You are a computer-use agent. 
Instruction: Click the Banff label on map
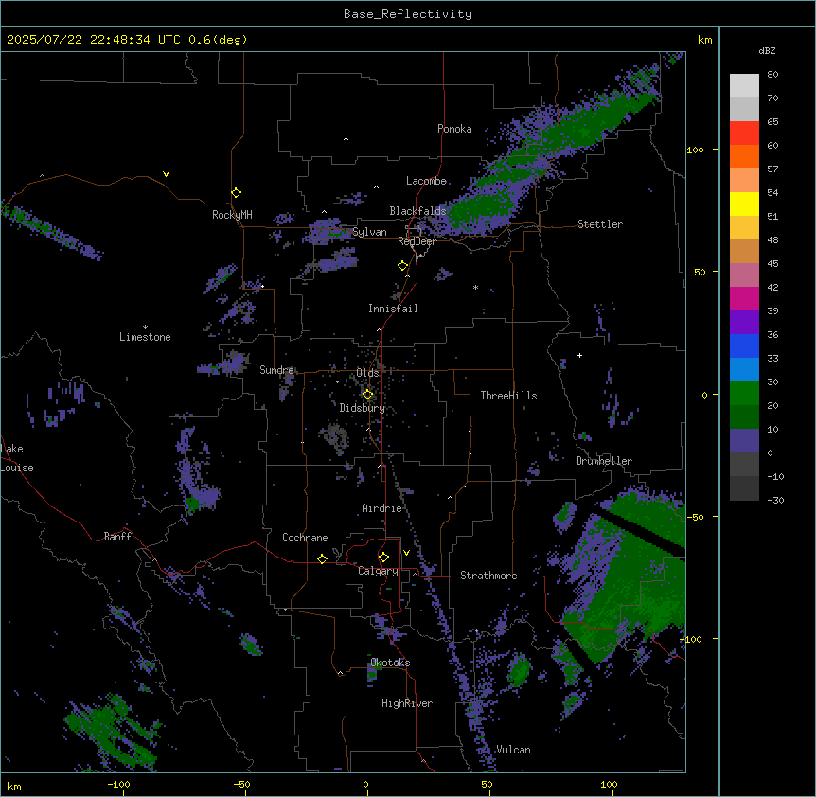[x=117, y=537]
